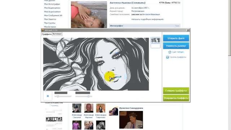Click Александра Гаврилова name link

(101, 116)
